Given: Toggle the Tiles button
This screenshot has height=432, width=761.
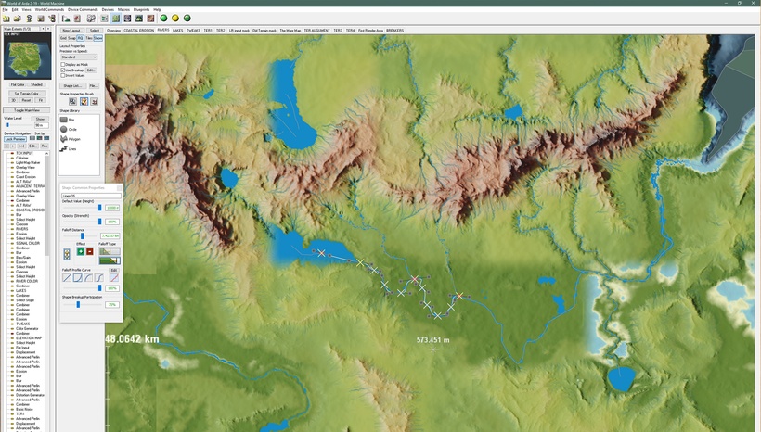Looking at the screenshot, I should [89, 38].
